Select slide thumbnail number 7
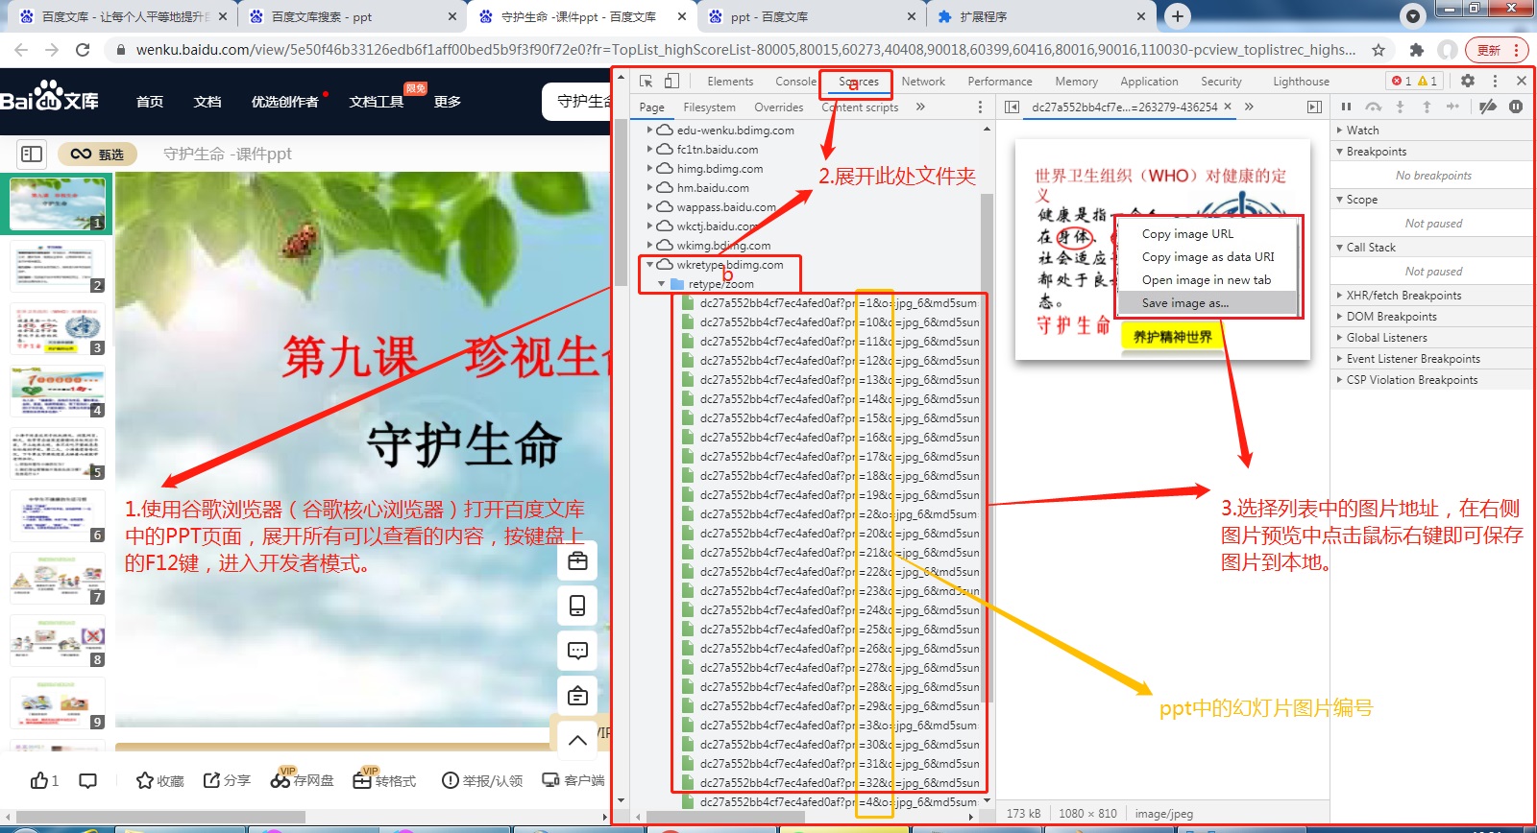 point(58,579)
